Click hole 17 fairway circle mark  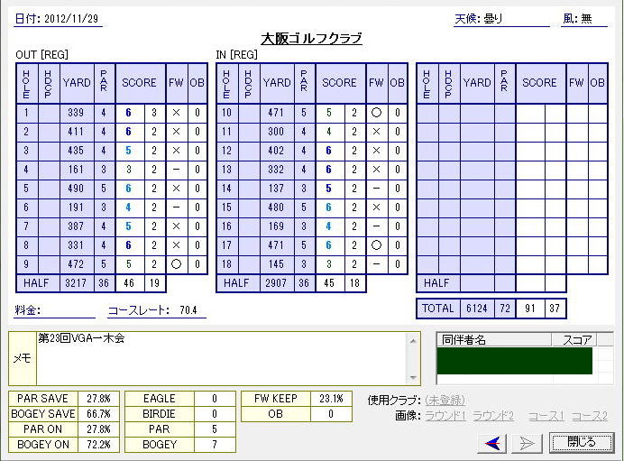[x=376, y=245]
